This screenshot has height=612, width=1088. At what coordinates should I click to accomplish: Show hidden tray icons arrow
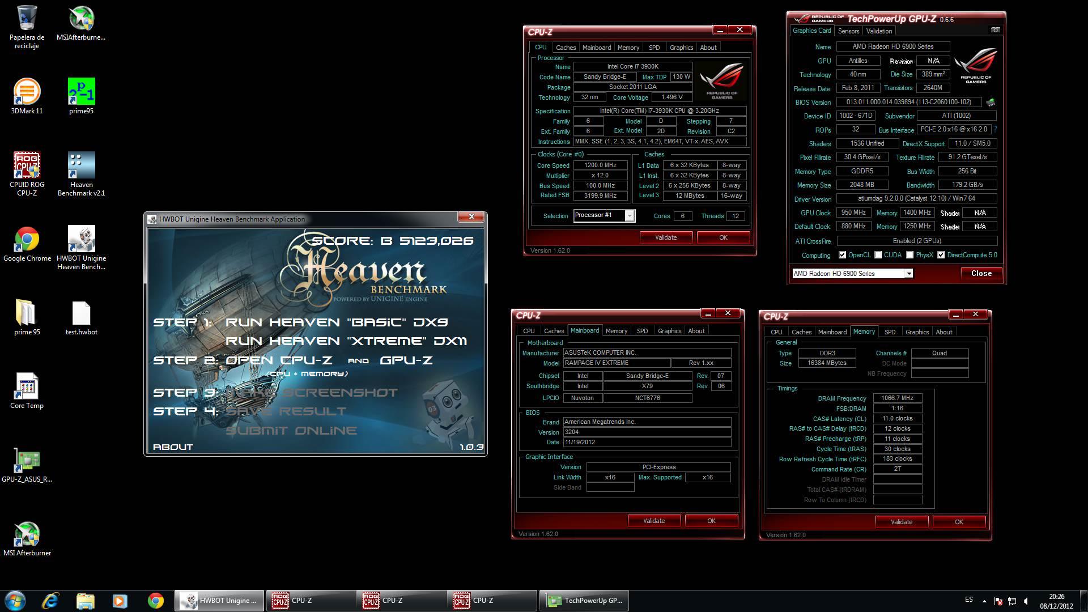click(984, 601)
